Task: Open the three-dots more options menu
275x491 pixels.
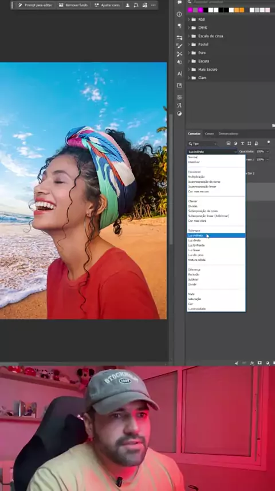Action: click(x=154, y=5)
